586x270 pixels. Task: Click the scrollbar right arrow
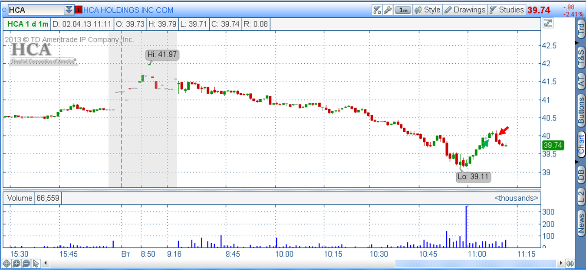click(560, 263)
